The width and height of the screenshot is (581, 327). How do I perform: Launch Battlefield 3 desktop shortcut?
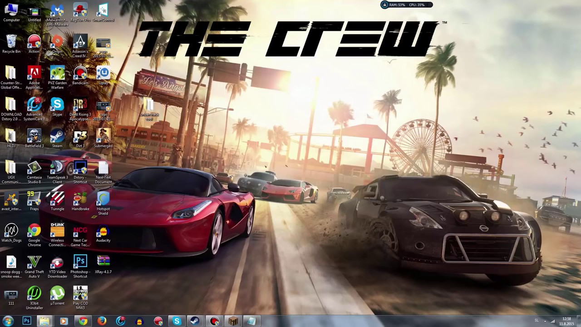(34, 139)
